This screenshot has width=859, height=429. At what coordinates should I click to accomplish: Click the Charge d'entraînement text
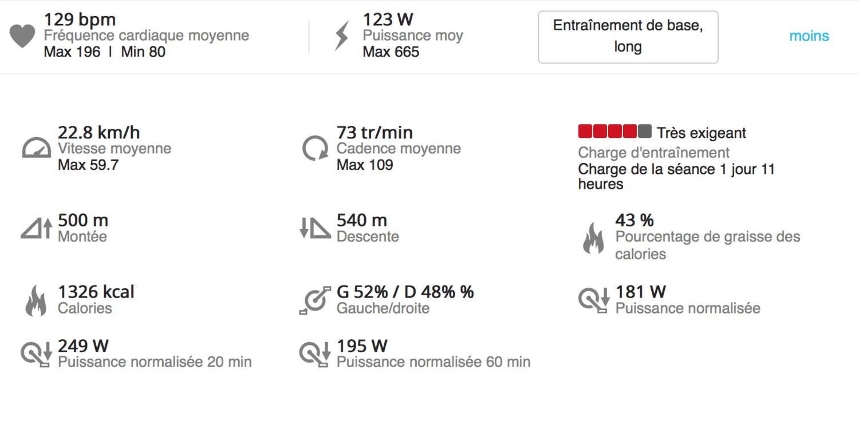tap(654, 153)
